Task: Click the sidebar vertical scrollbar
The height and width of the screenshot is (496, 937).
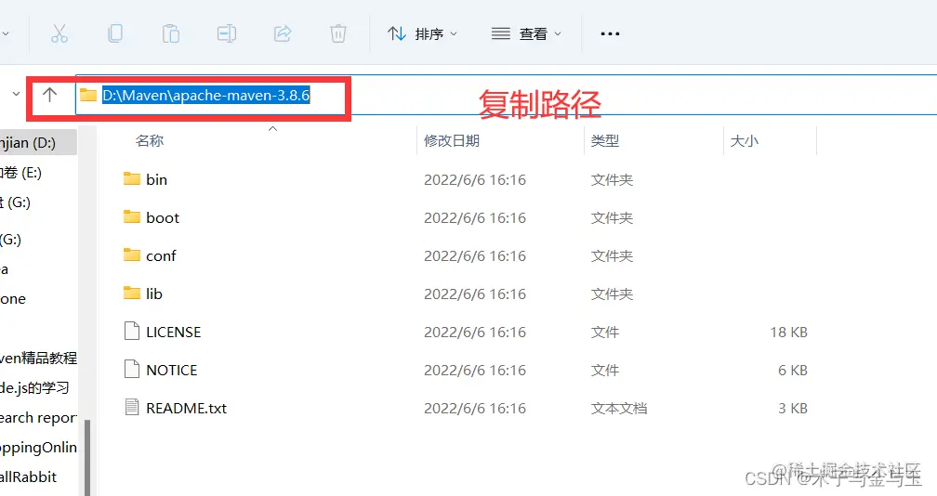Action: pos(87,457)
